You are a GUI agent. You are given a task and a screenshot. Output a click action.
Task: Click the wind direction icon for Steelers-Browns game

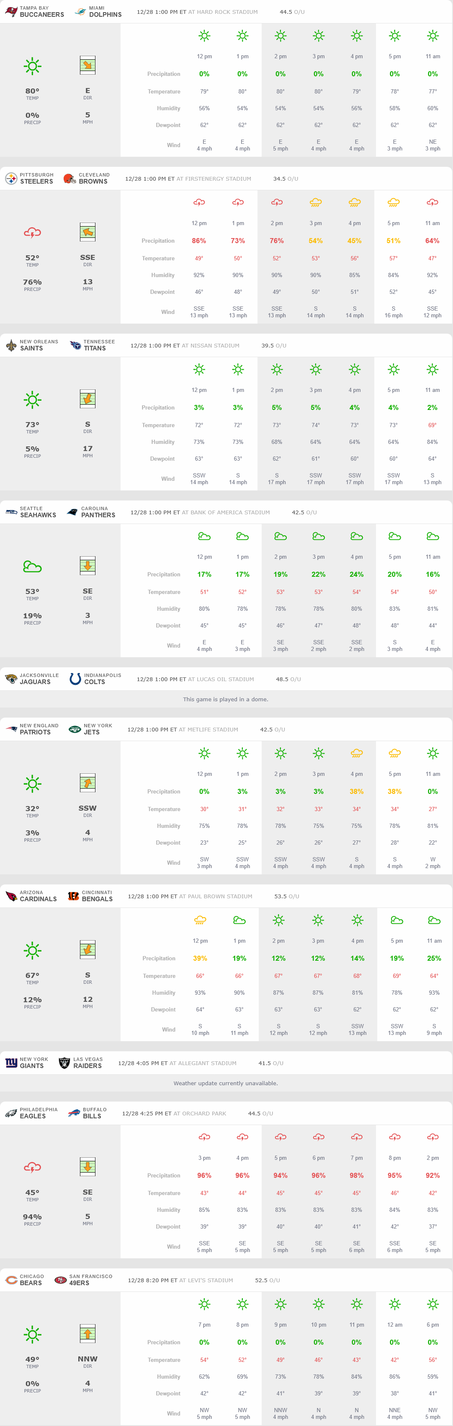[88, 232]
